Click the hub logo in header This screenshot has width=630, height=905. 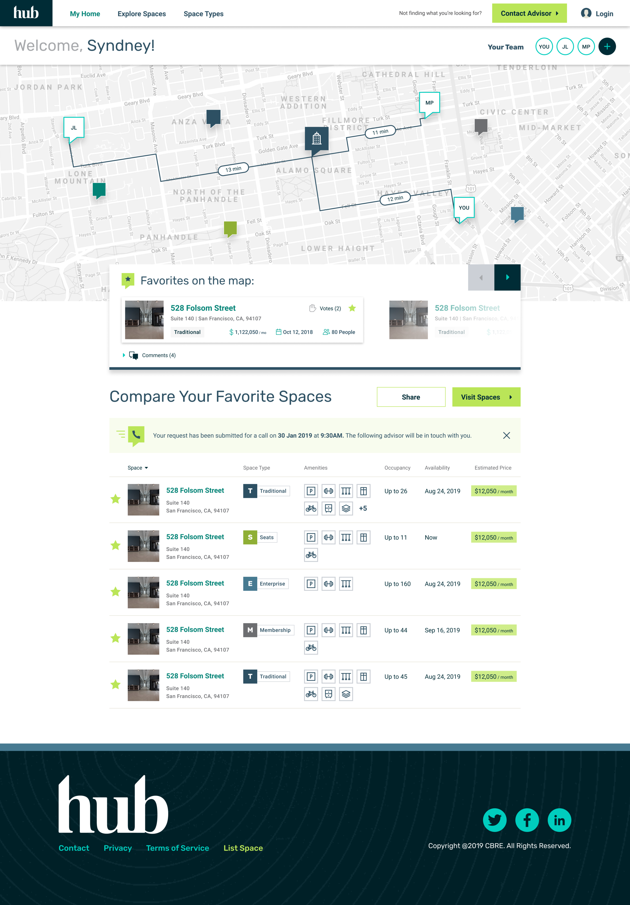point(26,13)
